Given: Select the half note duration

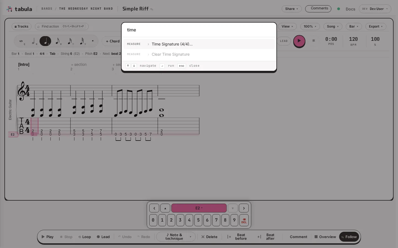Looking at the screenshot, I should point(33,41).
